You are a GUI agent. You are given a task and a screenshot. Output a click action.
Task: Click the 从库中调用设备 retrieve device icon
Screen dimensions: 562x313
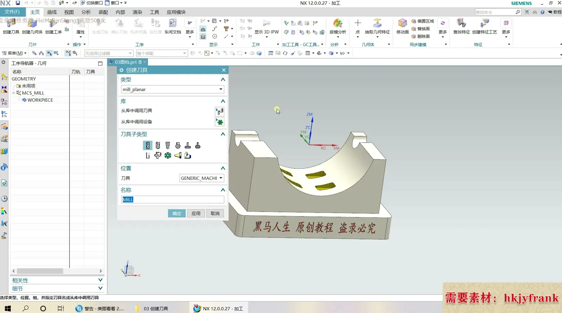point(219,122)
